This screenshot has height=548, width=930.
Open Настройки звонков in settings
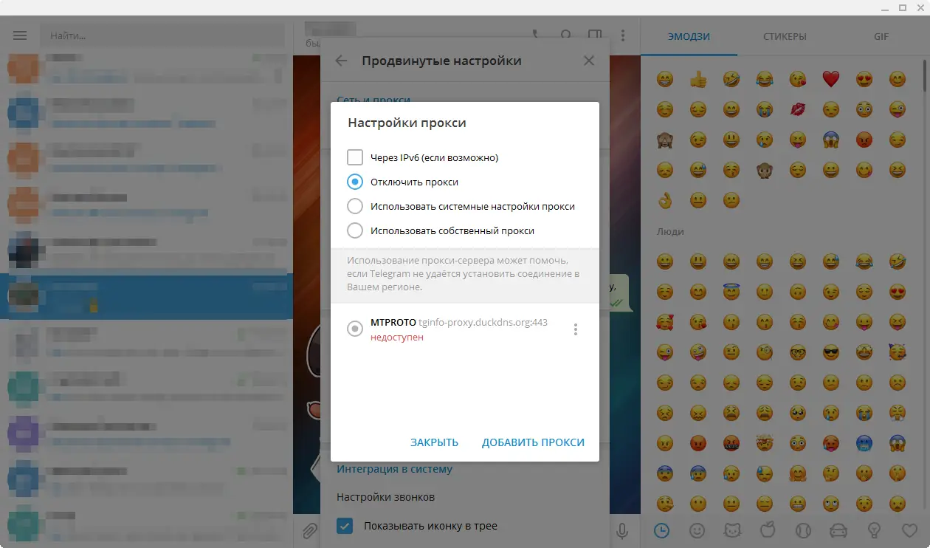click(x=386, y=497)
